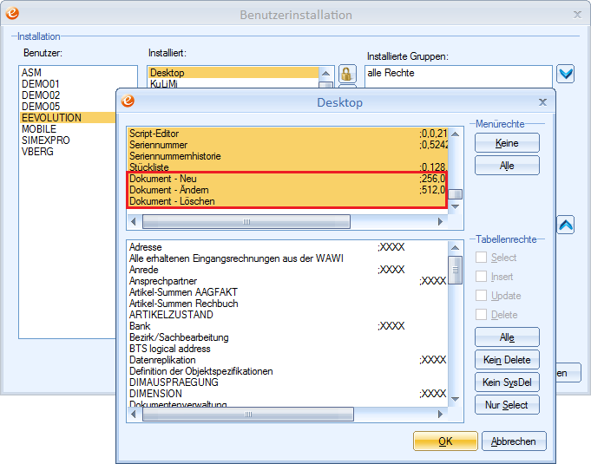Click Alle button under Tabellenrechte
Image resolution: width=591 pixels, height=464 pixels.
pyautogui.click(x=507, y=337)
